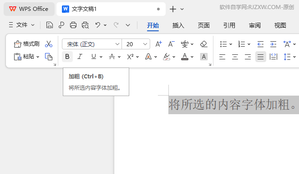Viewport: 299px width, 174px height.
Task: Center align text
Action: [235, 57]
